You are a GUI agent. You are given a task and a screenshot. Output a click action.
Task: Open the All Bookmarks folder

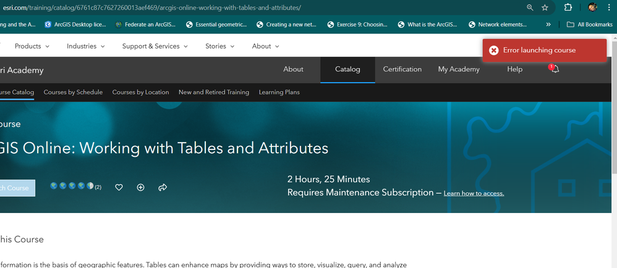click(589, 24)
